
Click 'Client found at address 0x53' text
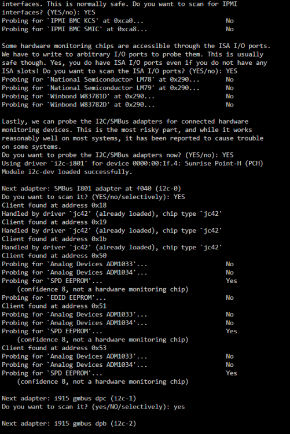[x=54, y=348]
